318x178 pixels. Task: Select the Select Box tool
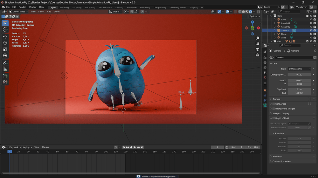tap(5, 23)
